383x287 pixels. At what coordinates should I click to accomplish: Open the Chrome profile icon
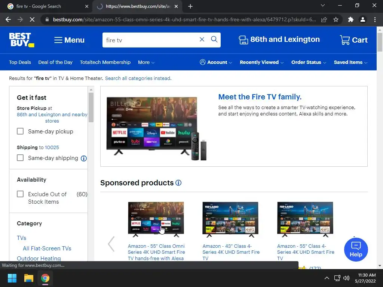click(x=363, y=19)
